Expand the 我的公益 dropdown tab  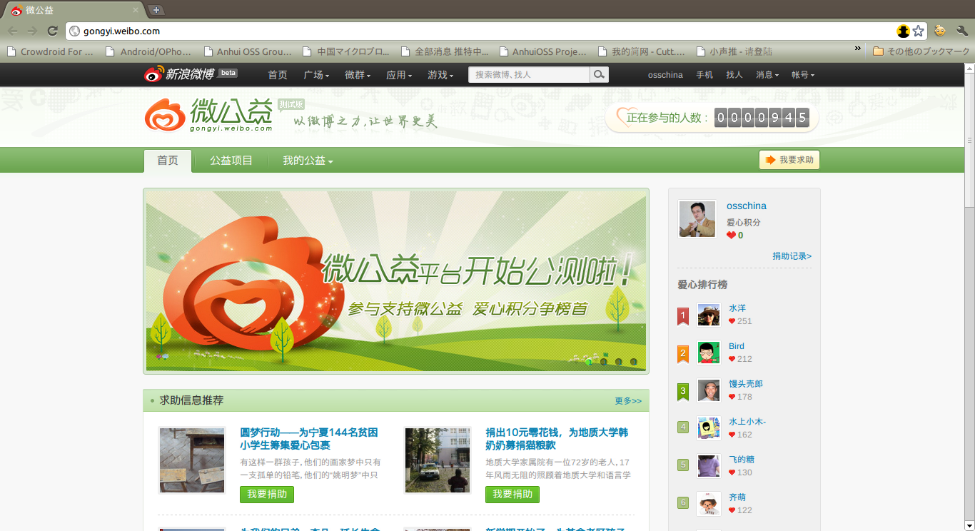tap(308, 161)
